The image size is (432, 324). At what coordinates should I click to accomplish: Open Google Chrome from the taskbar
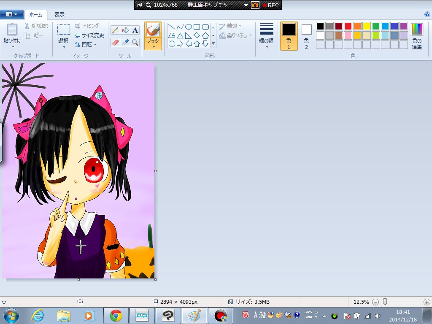pyautogui.click(x=116, y=316)
